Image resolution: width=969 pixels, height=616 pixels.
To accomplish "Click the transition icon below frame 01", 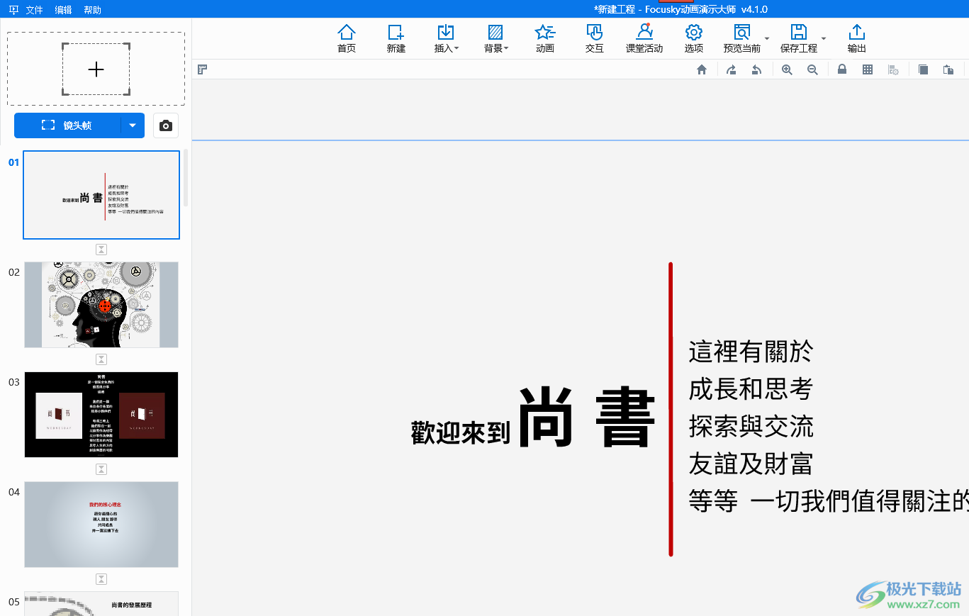I will pos(101,250).
